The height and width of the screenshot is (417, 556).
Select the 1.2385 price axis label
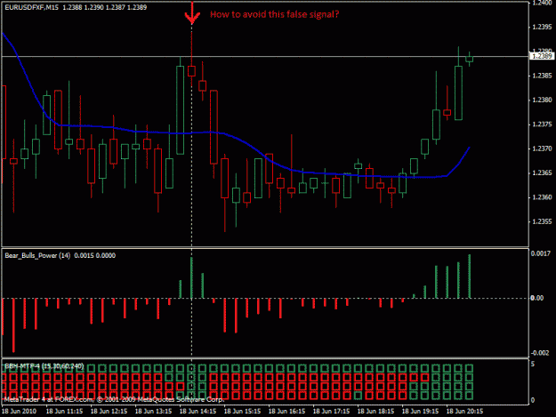click(542, 76)
